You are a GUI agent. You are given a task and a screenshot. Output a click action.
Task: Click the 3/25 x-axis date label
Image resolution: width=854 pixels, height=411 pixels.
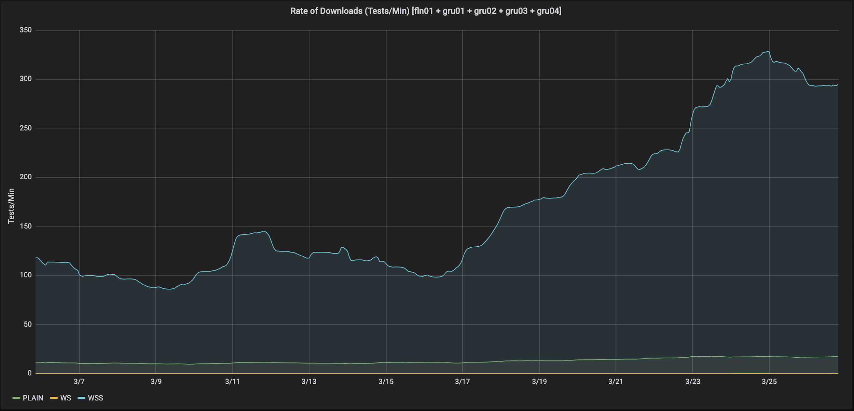(769, 382)
